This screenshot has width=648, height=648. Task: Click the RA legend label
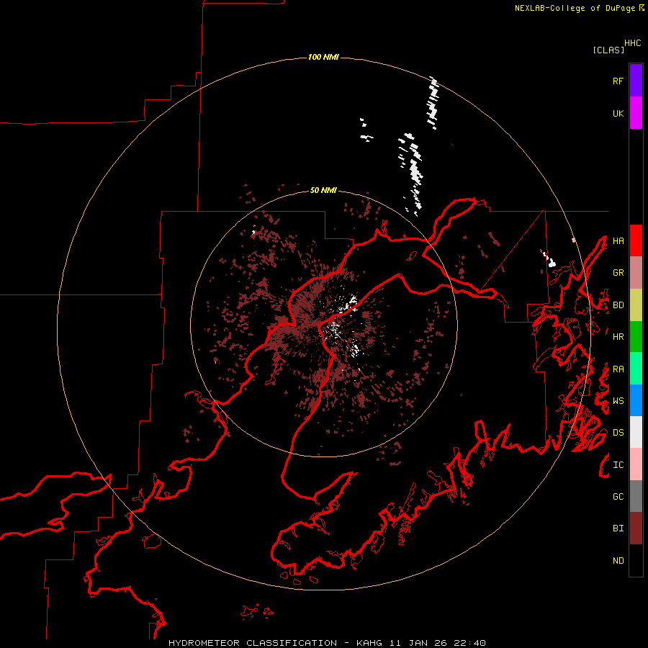click(618, 369)
